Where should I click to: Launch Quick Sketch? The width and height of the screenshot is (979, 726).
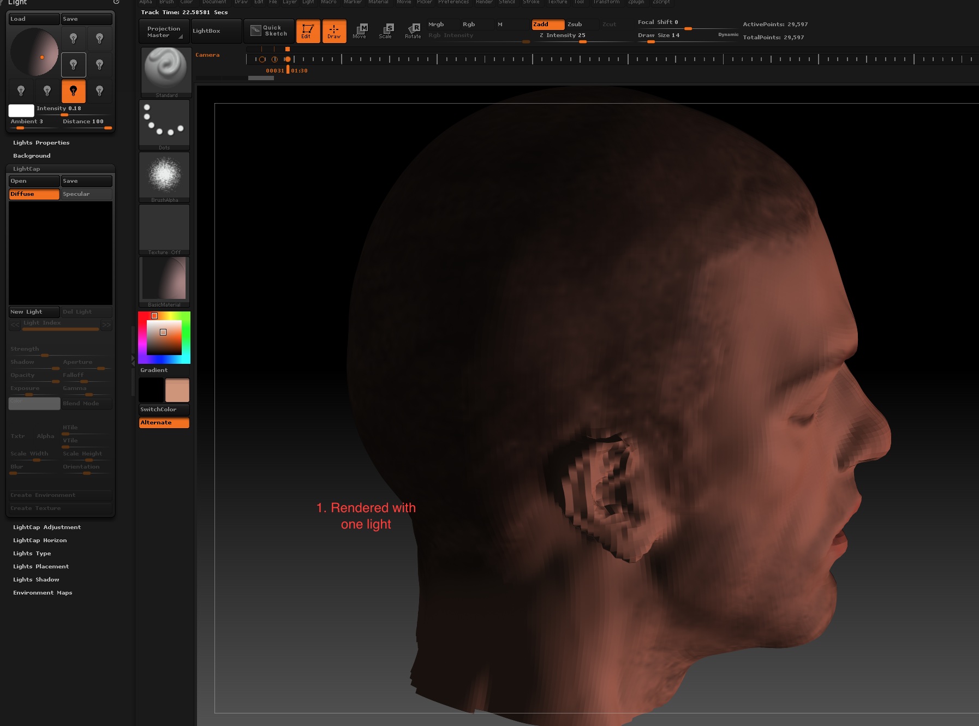click(269, 31)
